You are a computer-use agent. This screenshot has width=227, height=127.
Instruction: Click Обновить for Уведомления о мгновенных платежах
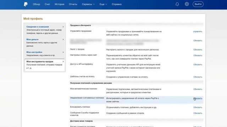pos(198,98)
